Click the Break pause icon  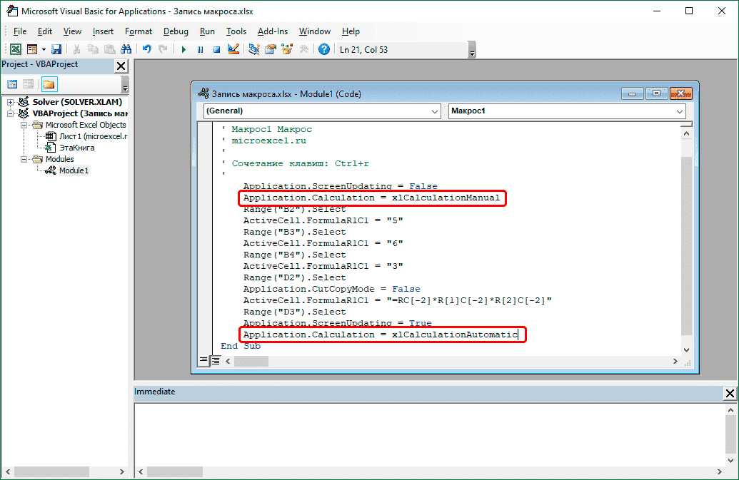[x=200, y=49]
